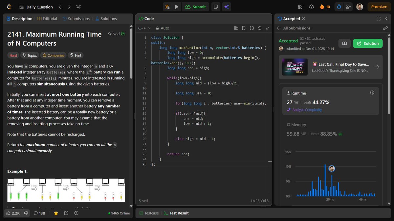Bookmark the code using the bookmark icon
The height and width of the screenshot is (221, 394).
click(244, 28)
